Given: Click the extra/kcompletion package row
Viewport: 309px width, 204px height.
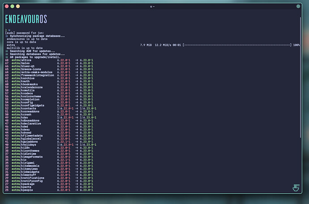Looking at the screenshot, I should click(49, 99).
